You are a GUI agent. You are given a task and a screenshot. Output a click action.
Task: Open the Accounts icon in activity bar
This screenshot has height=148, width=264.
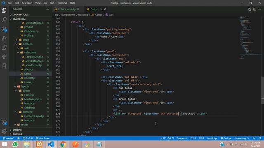tap(4, 123)
